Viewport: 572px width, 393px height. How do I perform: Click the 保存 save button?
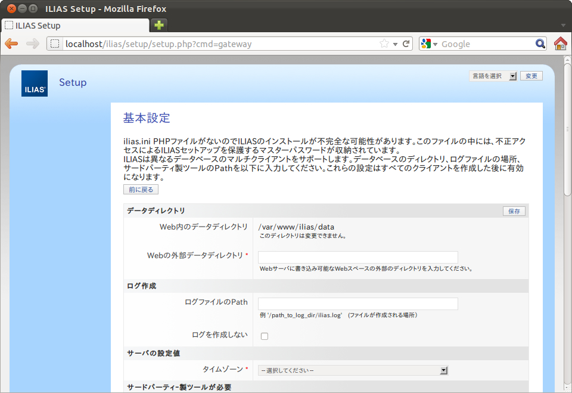(x=514, y=211)
